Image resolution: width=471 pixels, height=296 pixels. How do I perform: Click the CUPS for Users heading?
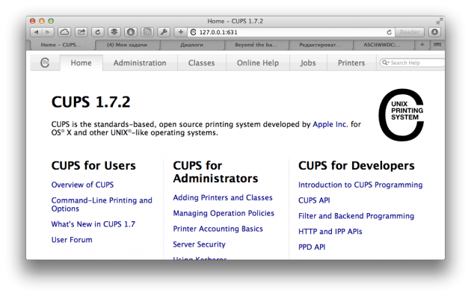[93, 165]
